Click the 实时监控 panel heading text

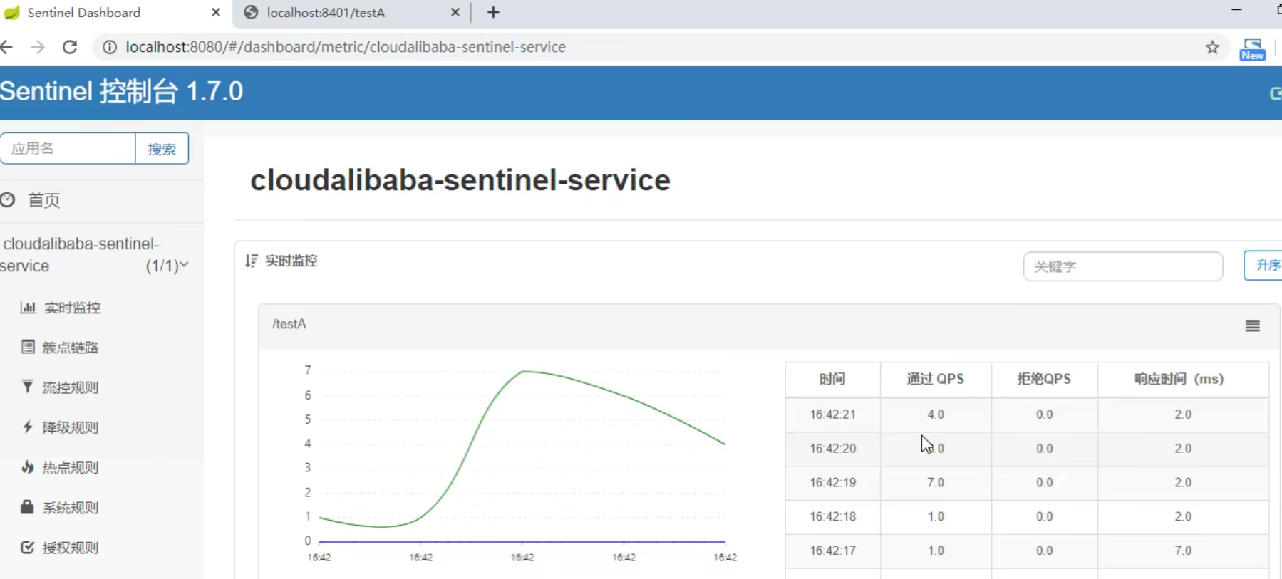coord(291,261)
